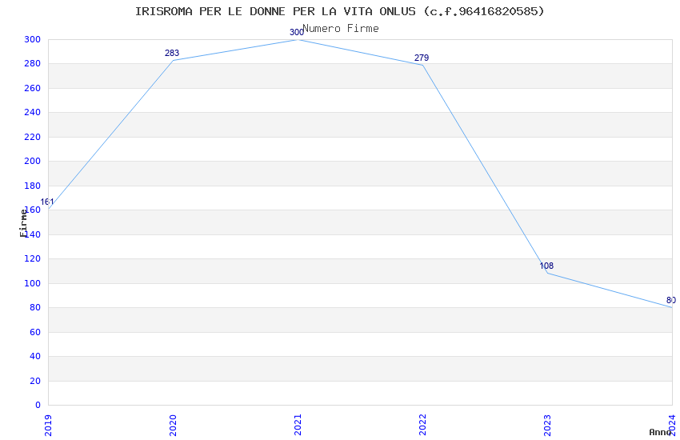The width and height of the screenshot is (680, 440).
Task: Click x-axis year label 2024
Action: (672, 426)
